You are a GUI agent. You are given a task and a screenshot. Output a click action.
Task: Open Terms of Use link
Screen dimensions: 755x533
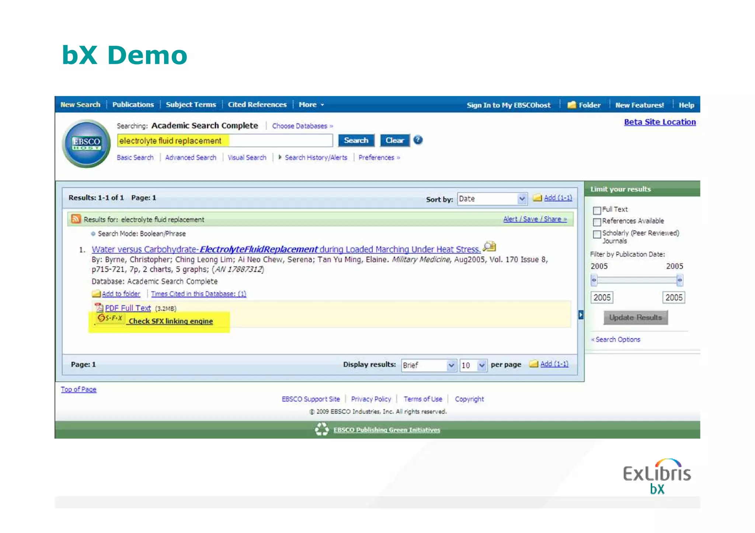[x=423, y=399]
